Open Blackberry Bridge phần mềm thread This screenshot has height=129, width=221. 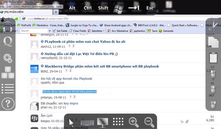tap(102, 66)
